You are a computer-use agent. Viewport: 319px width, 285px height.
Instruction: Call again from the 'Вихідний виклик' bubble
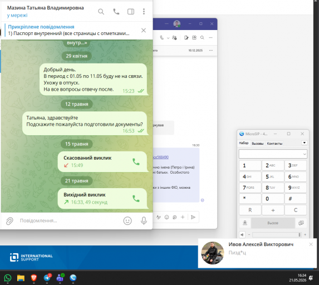click(136, 199)
